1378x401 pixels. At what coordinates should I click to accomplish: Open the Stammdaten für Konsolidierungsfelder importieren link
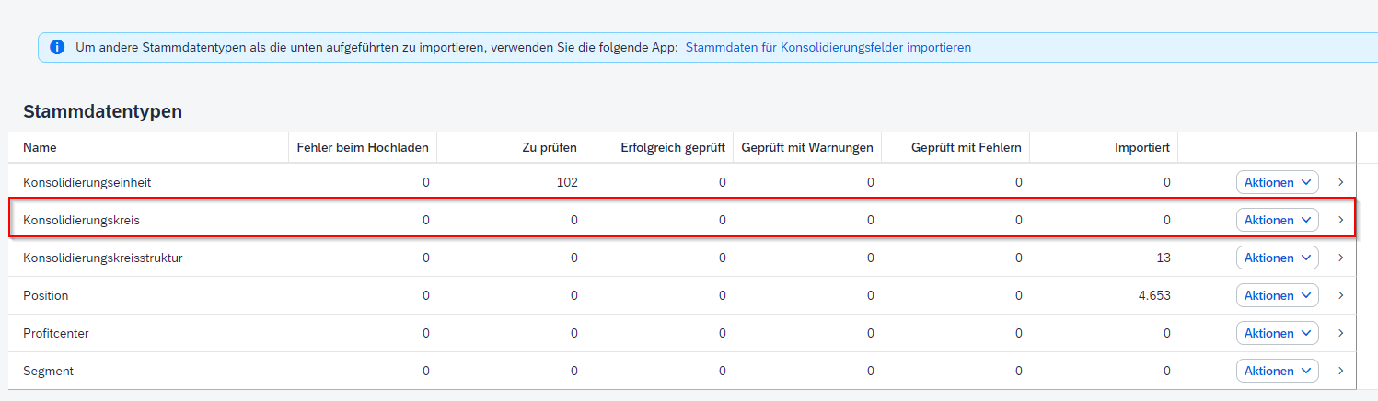tap(828, 47)
